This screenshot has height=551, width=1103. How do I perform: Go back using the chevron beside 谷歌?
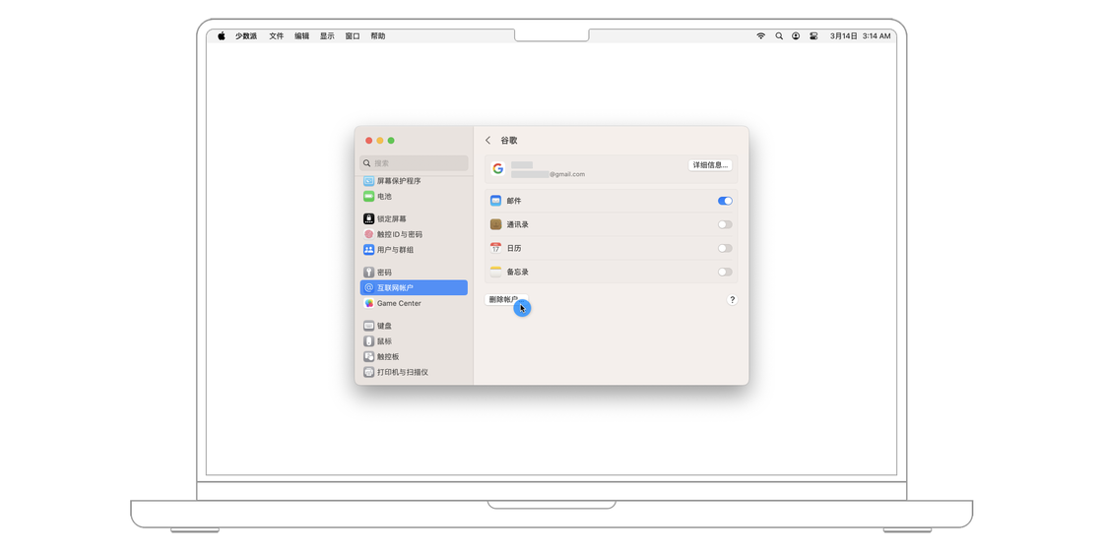[488, 141]
